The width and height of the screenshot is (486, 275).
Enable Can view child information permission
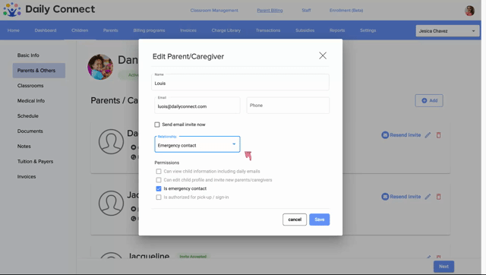coord(159,172)
